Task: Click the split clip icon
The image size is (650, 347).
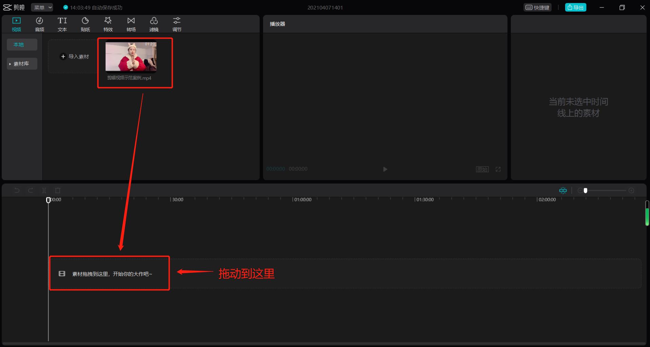Action: 44,191
